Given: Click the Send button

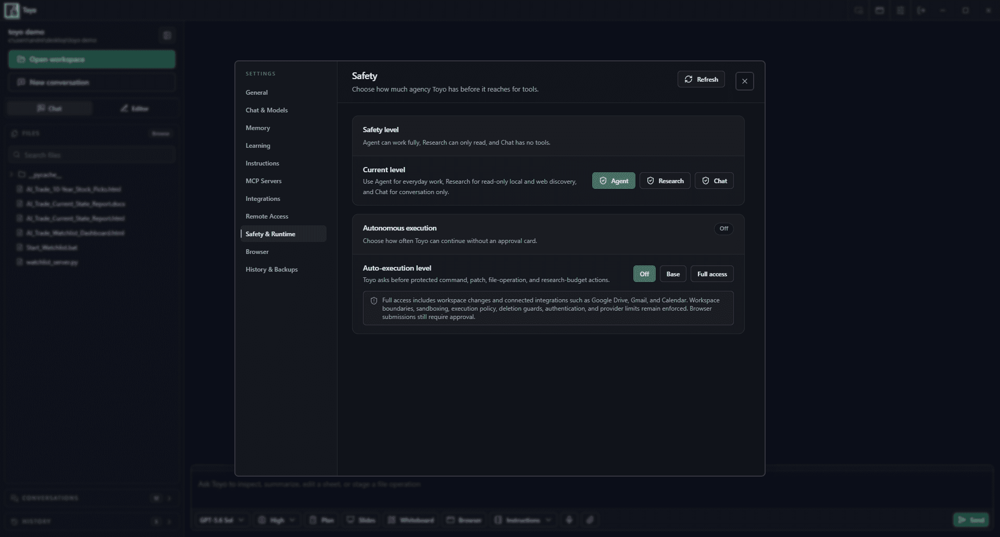Looking at the screenshot, I should pos(971,520).
